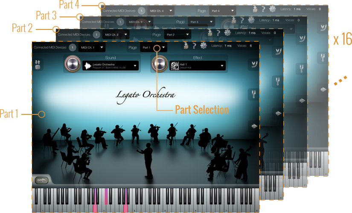Click the Connected MIDI Devices badge in Part 2
The height and width of the screenshot is (213, 352).
click(x=96, y=35)
